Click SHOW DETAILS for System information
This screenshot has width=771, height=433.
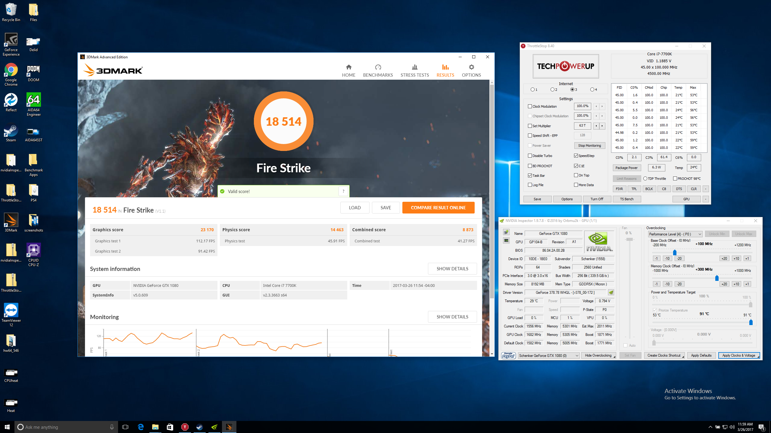click(x=452, y=269)
